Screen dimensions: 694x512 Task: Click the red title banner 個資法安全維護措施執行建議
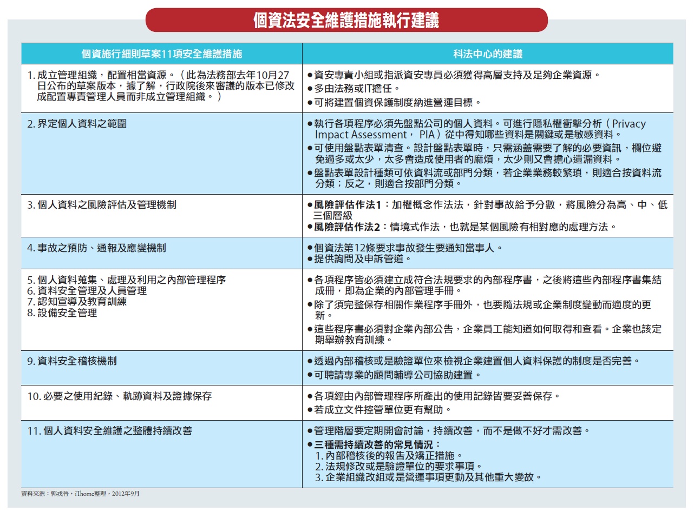tap(346, 21)
